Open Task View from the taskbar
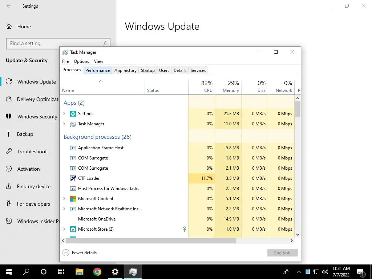This screenshot has width=372, height=279. [x=61, y=272]
